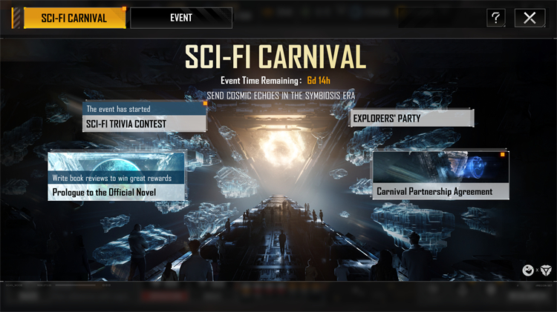Select the SCI-FI CARNIVAL tab
The width and height of the screenshot is (557, 312).
pyautogui.click(x=74, y=18)
